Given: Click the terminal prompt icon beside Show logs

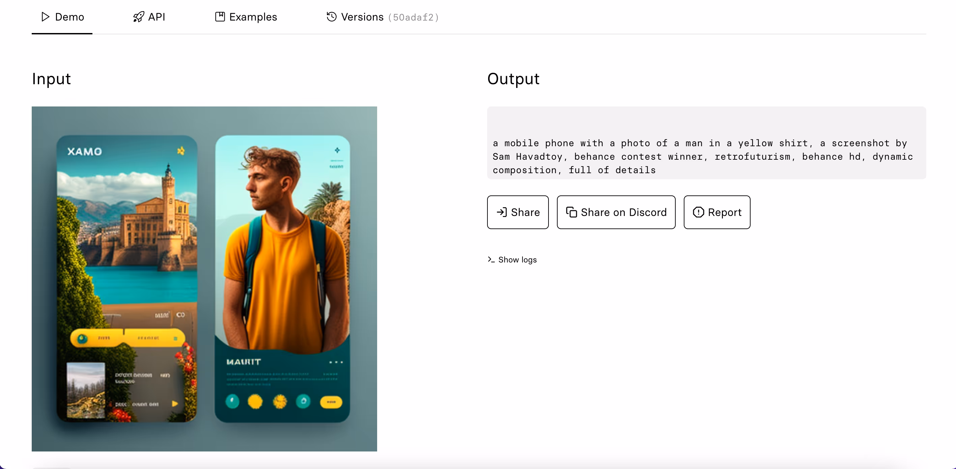Looking at the screenshot, I should click(x=491, y=259).
